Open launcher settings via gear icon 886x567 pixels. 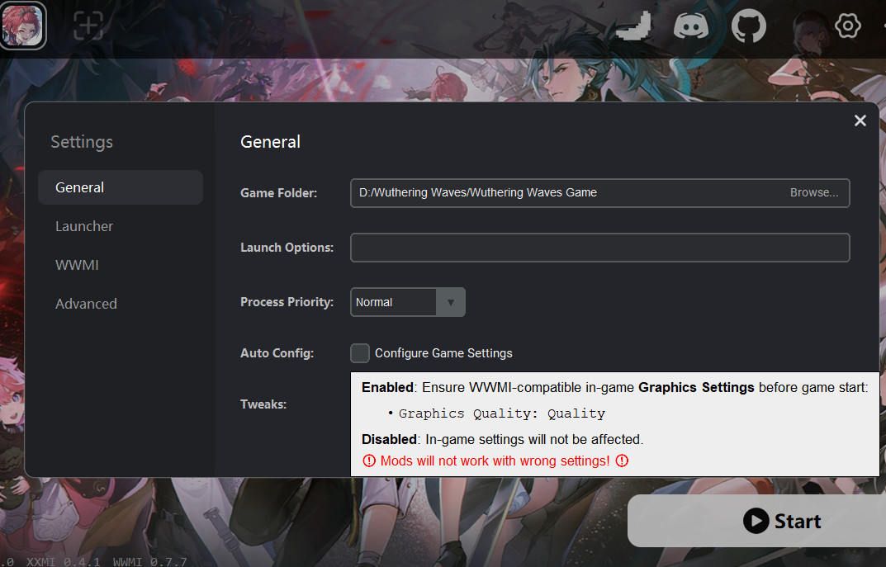pos(848,26)
